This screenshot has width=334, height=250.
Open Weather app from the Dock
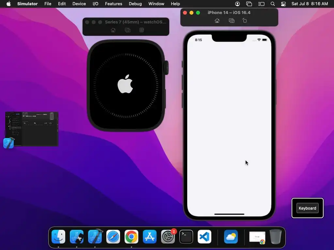pos(231,237)
